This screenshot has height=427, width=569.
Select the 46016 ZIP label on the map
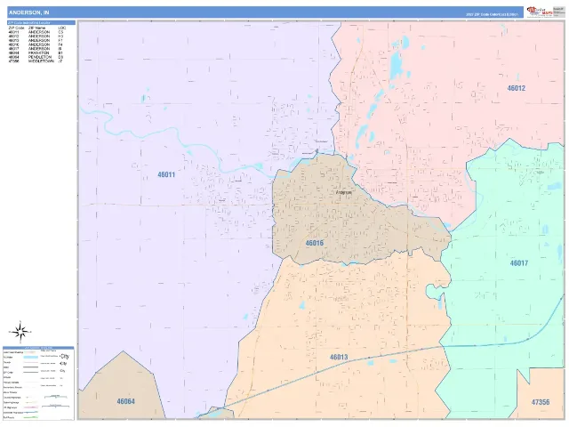[x=314, y=243]
